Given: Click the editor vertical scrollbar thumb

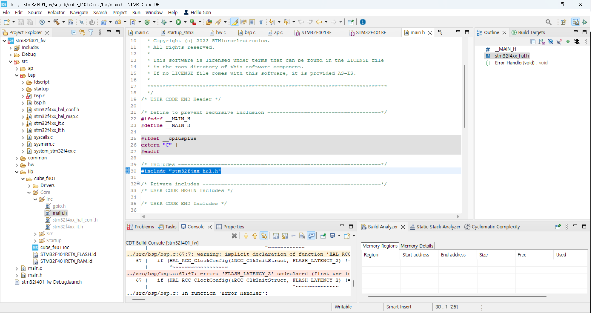Looking at the screenshot, I should click(x=465, y=96).
